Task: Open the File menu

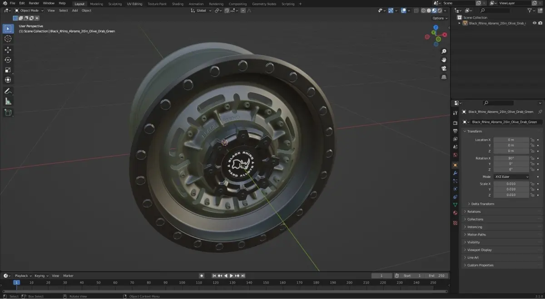Action: (x=12, y=3)
